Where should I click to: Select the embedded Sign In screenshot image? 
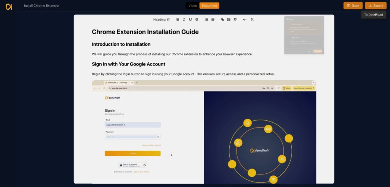pos(204,132)
